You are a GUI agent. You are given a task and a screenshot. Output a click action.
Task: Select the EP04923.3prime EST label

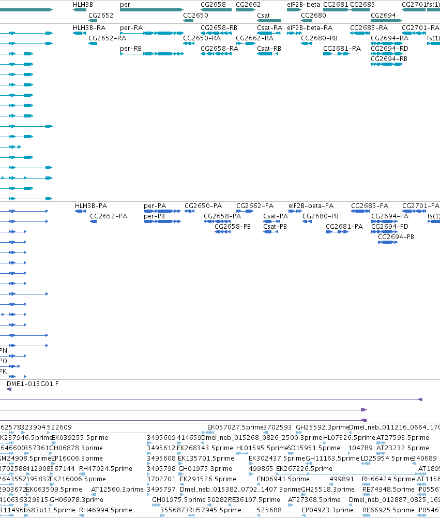click(x=327, y=510)
